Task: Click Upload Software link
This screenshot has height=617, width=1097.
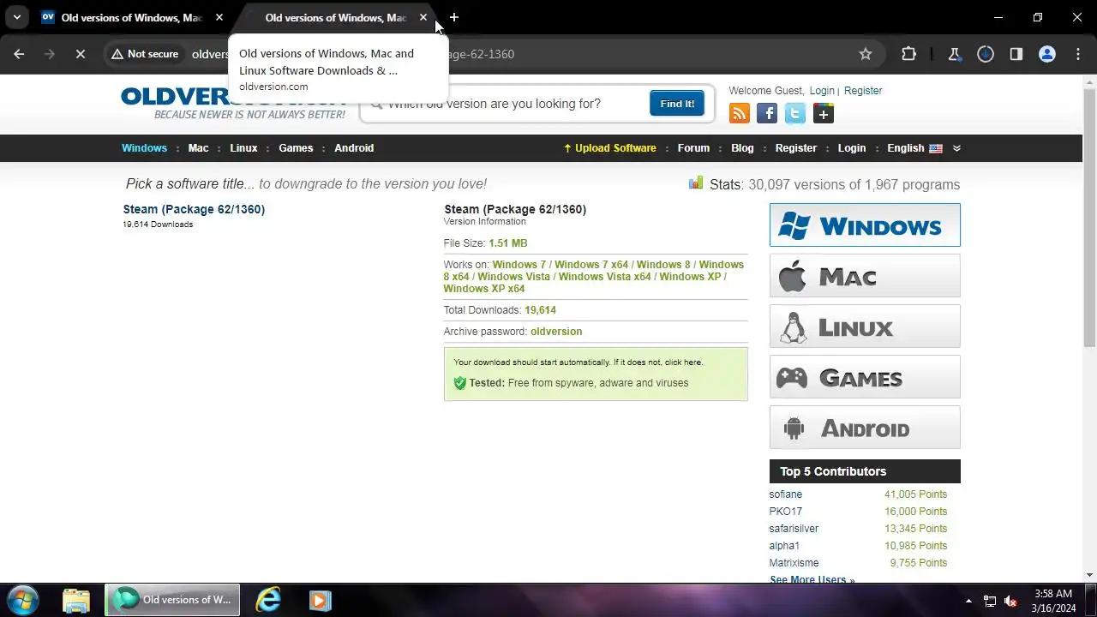Action: [609, 148]
